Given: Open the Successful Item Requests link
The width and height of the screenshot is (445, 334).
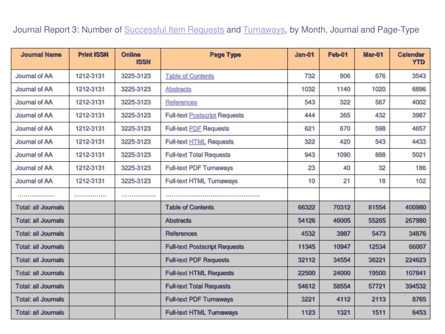Looking at the screenshot, I should point(174,30).
